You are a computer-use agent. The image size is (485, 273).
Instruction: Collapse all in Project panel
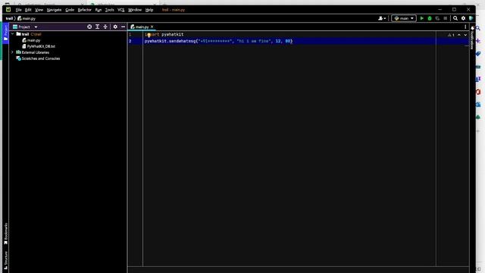coord(105,27)
